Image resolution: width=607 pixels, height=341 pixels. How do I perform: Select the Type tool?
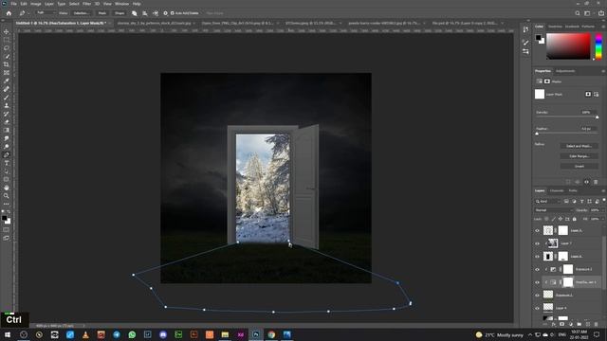click(x=7, y=163)
